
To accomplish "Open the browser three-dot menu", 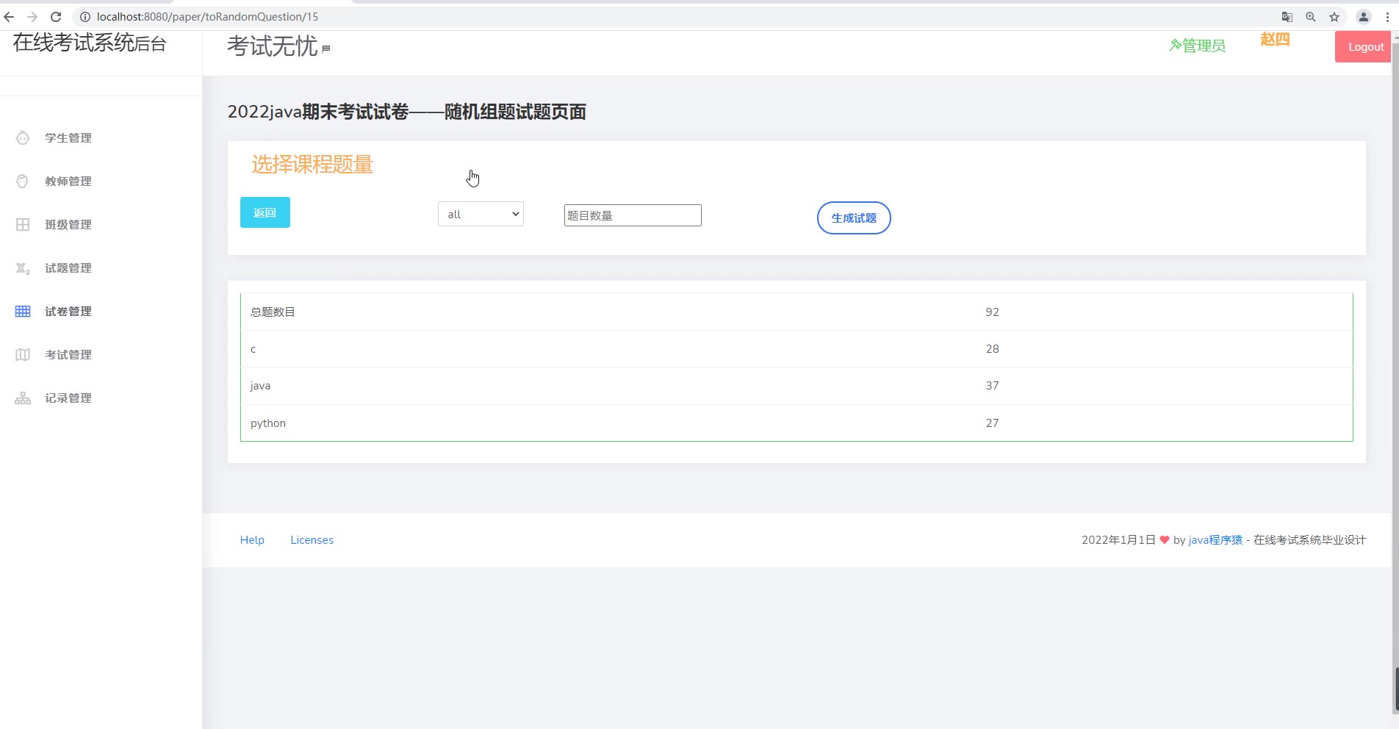I will (x=1387, y=17).
